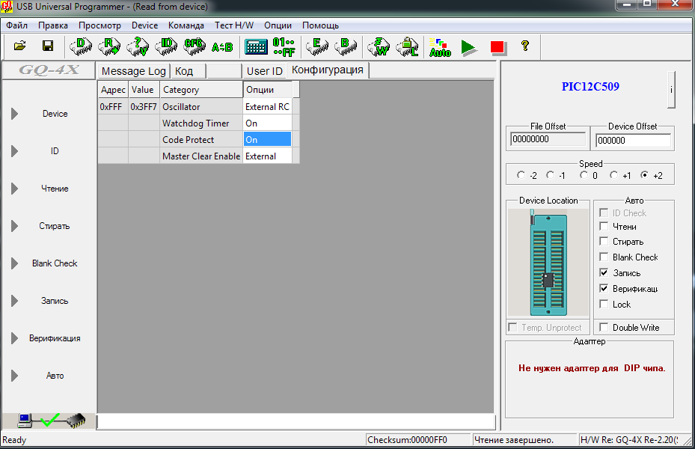This screenshot has width=695, height=449.
Task: Enable the Стирать checkbox under Авто
Action: 604,242
